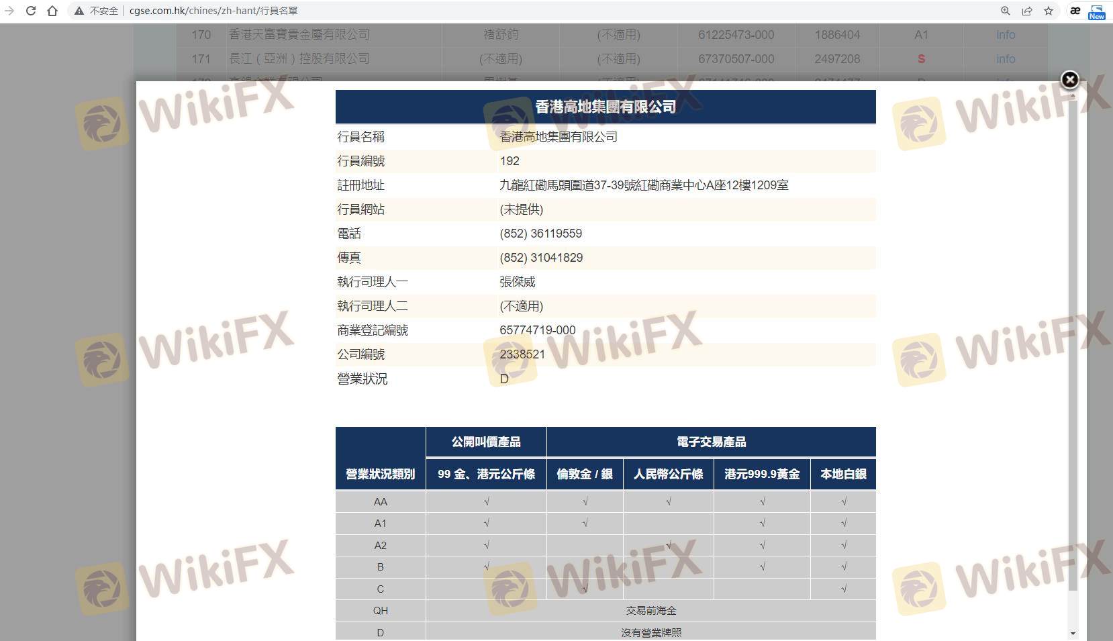Image resolution: width=1113 pixels, height=641 pixels.
Task: Select company number 2338521
Action: pyautogui.click(x=522, y=354)
